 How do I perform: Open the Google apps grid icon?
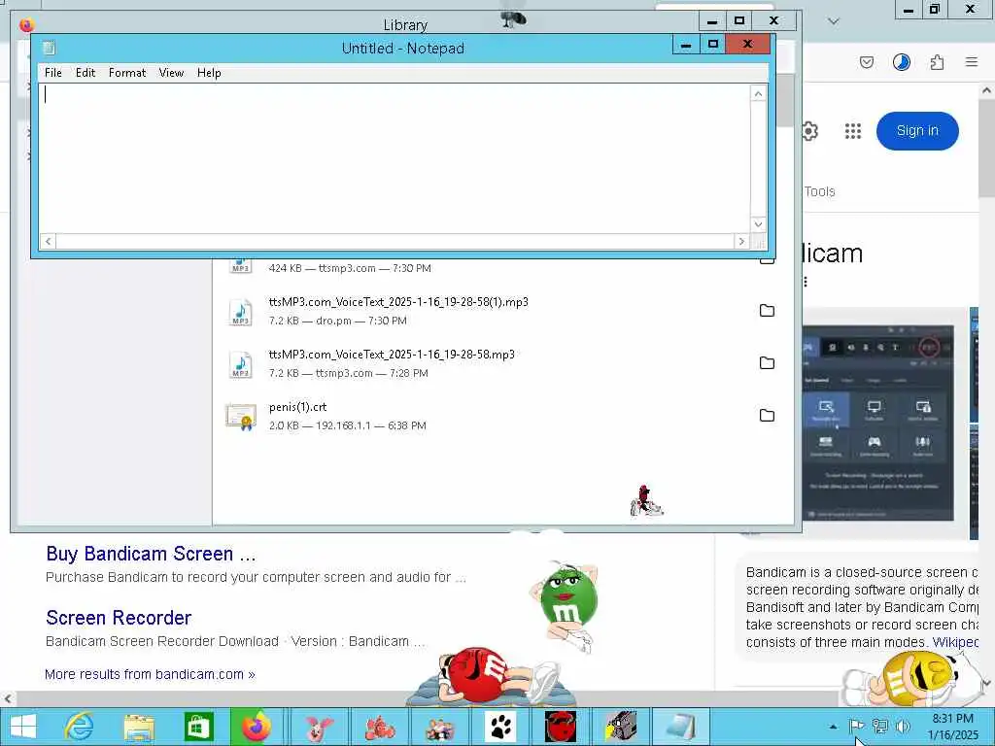coord(853,131)
